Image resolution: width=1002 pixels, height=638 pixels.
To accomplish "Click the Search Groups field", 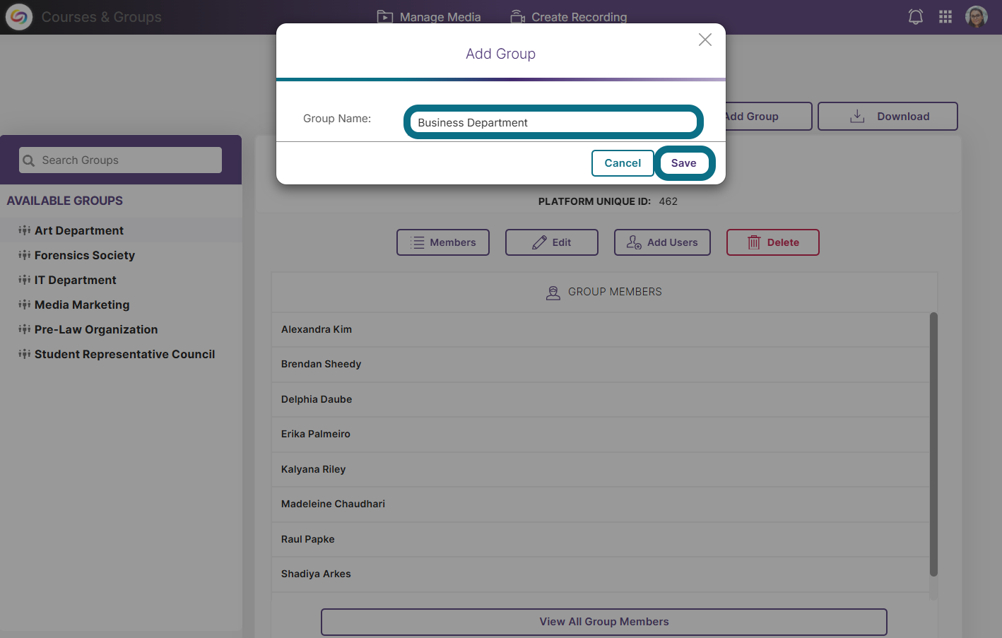I will [120, 160].
